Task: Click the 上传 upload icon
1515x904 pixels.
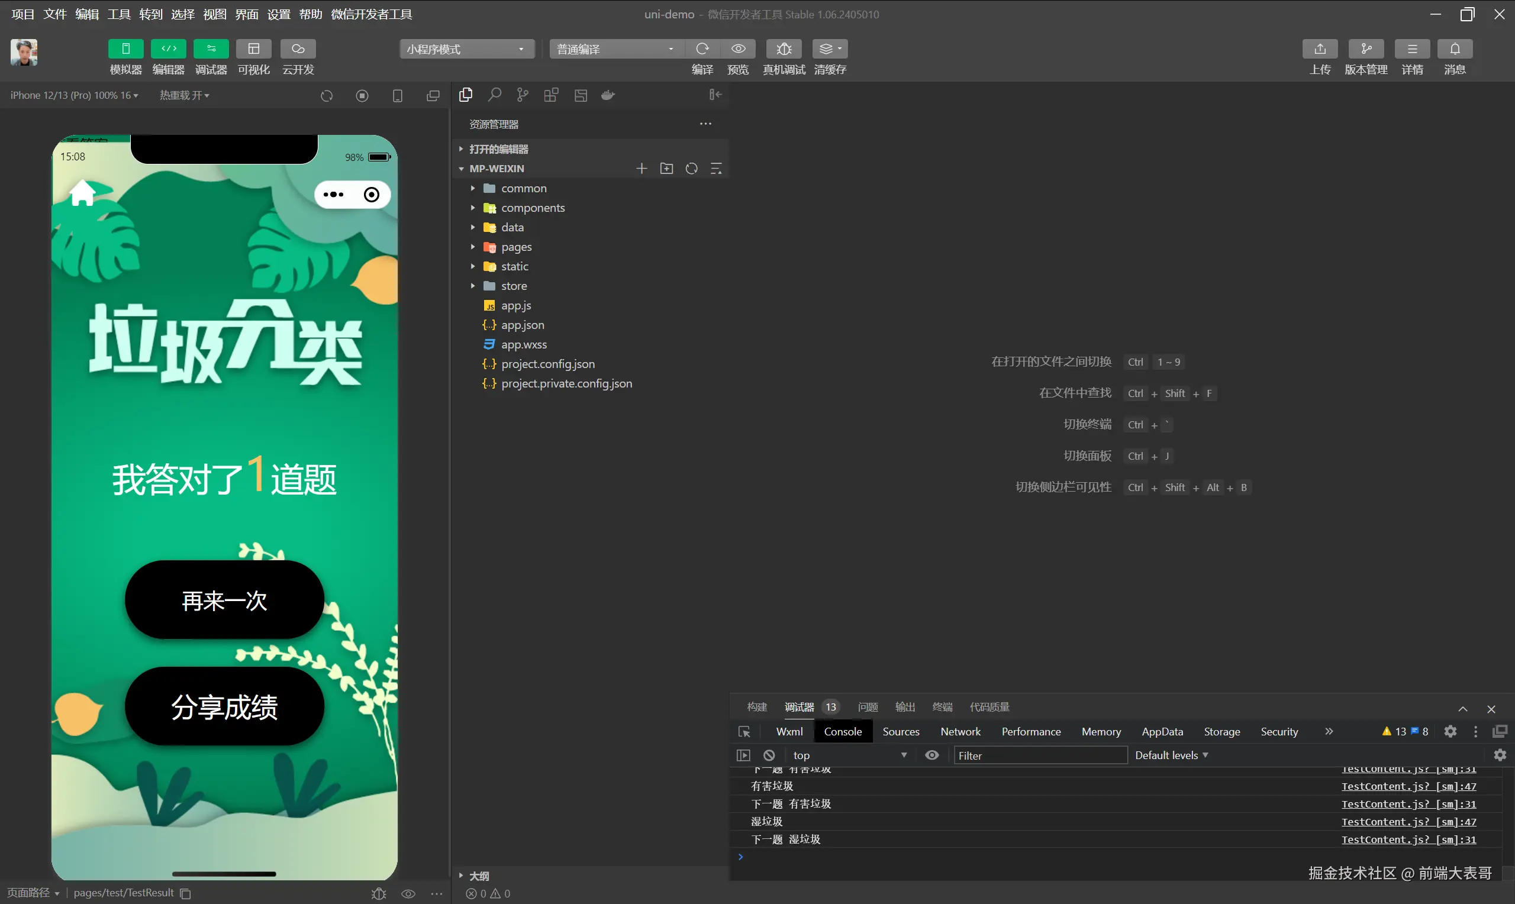Action: click(1320, 49)
